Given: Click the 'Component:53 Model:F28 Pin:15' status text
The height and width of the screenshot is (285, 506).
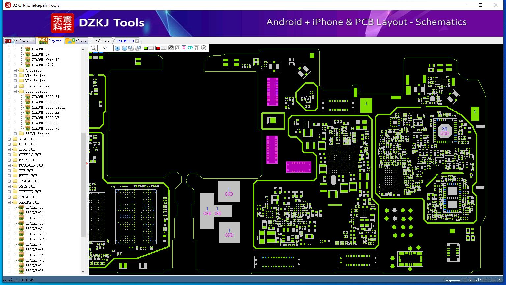Looking at the screenshot, I should click(x=472, y=280).
